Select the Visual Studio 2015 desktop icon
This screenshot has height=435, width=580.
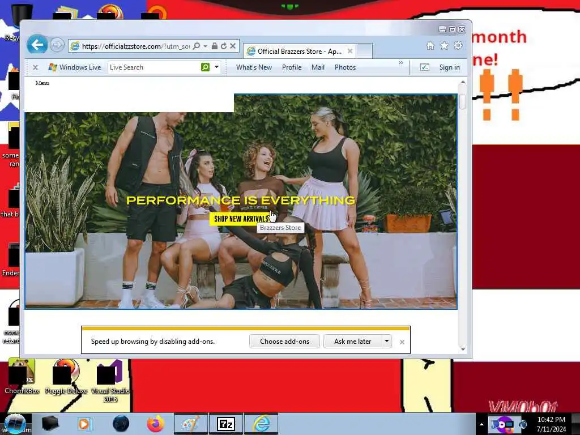(110, 381)
